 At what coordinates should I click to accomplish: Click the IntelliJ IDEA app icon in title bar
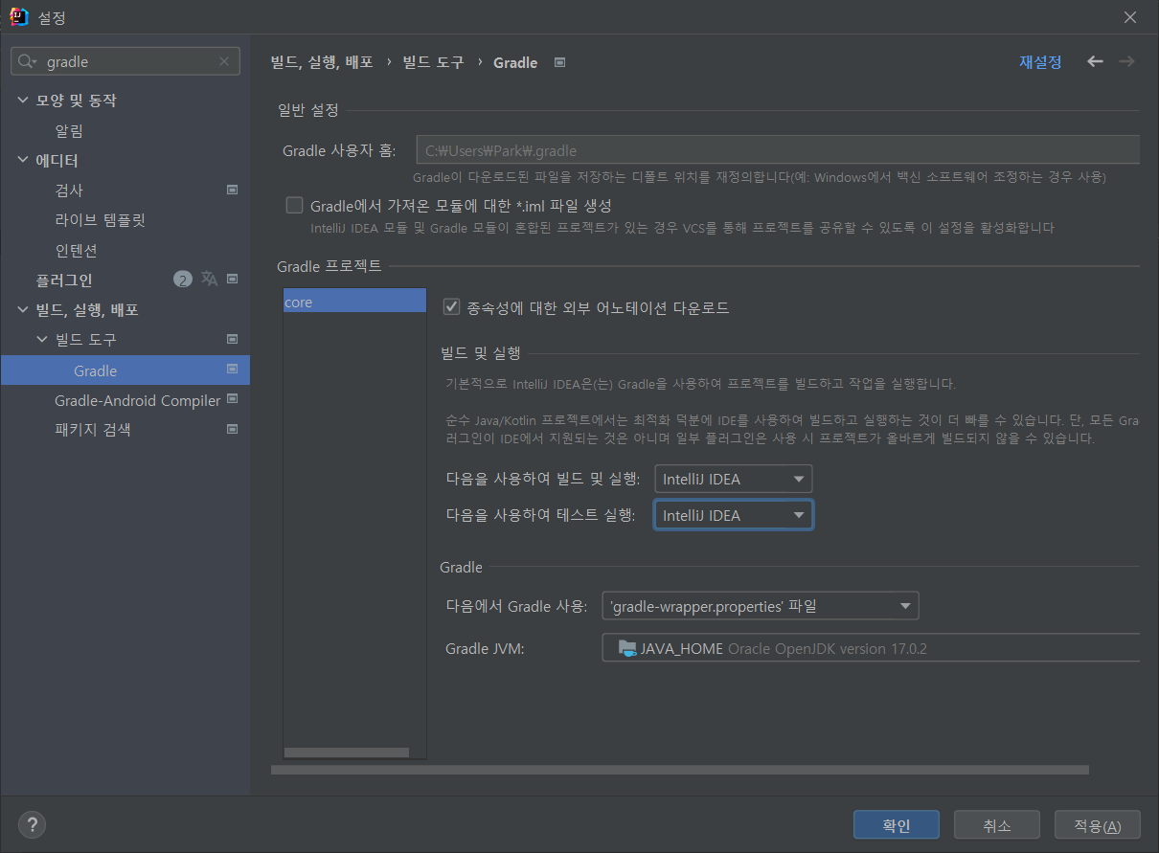18,17
